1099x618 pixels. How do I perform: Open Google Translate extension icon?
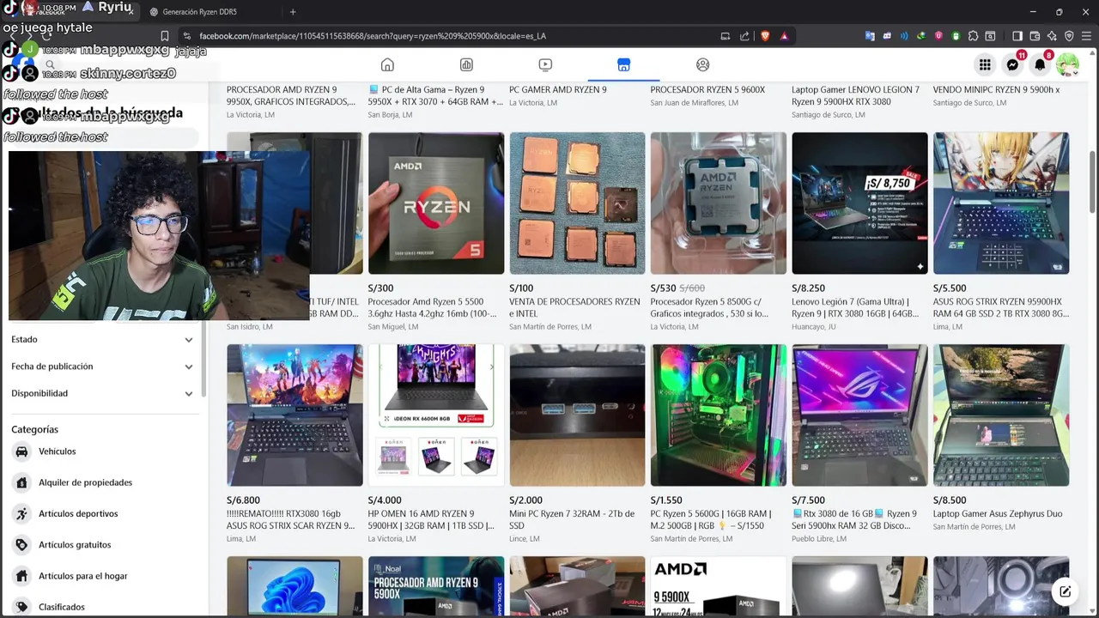(x=870, y=36)
